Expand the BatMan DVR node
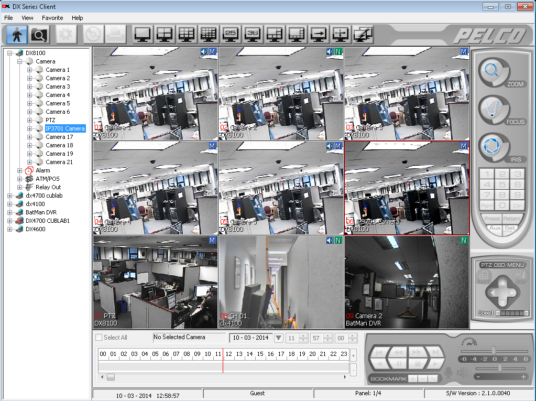536x401 pixels. pyautogui.click(x=9, y=212)
